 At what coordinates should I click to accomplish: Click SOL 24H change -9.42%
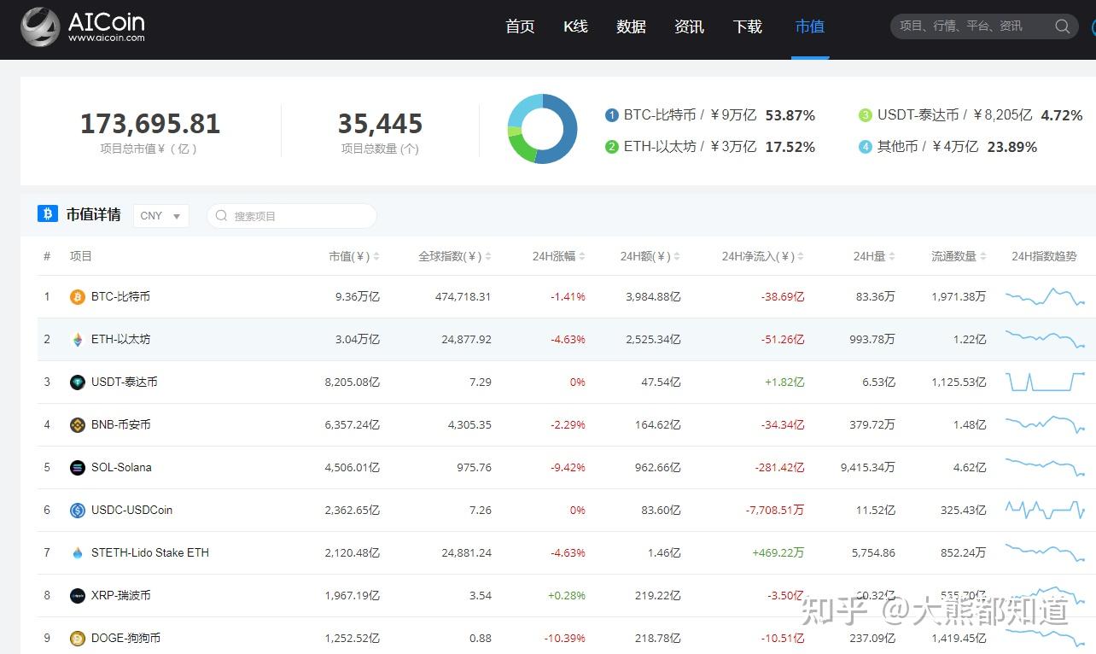(568, 468)
